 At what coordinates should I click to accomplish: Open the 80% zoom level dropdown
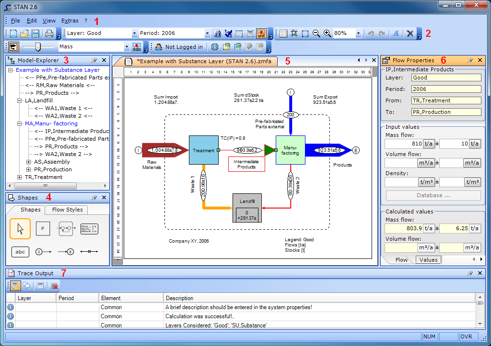tap(359, 33)
